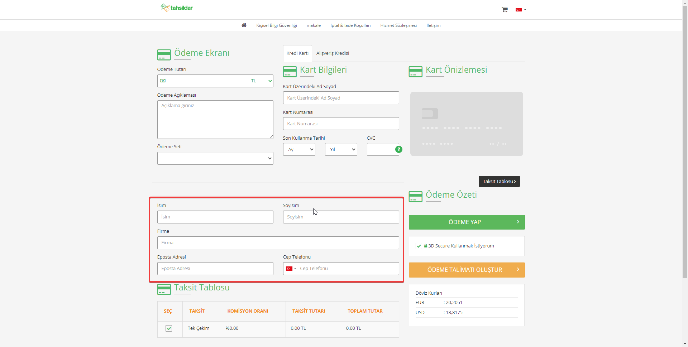This screenshot has height=347, width=688.
Task: Click the CVC input field
Action: (x=381, y=149)
